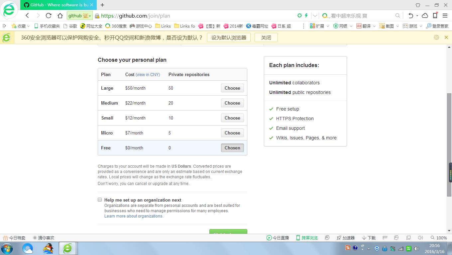This screenshot has height=255, width=452.
Task: Open the 网址大全 bookmark
Action: pyautogui.click(x=91, y=26)
